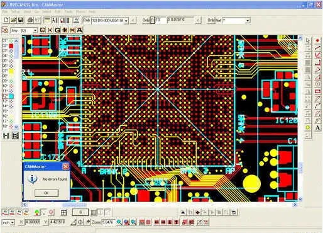The height and width of the screenshot is (233, 323).
Task: Click the asterisk-shaped toolbar button
Action: pyautogui.click(x=65, y=30)
